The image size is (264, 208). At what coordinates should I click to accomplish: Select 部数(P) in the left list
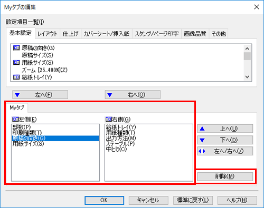click(55, 127)
